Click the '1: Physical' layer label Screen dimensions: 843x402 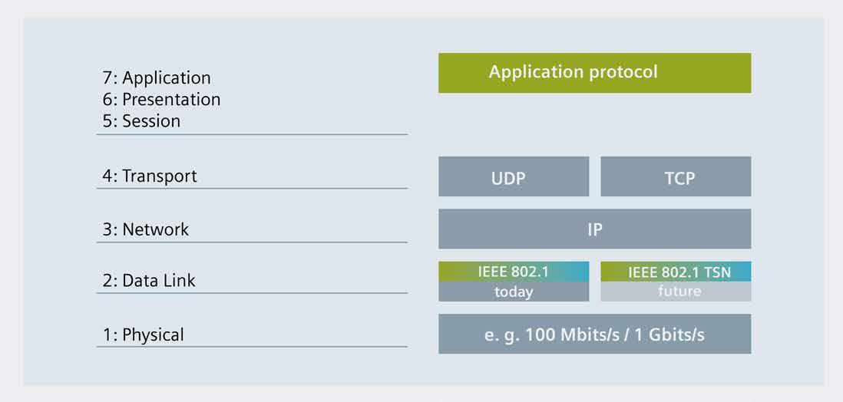point(143,334)
